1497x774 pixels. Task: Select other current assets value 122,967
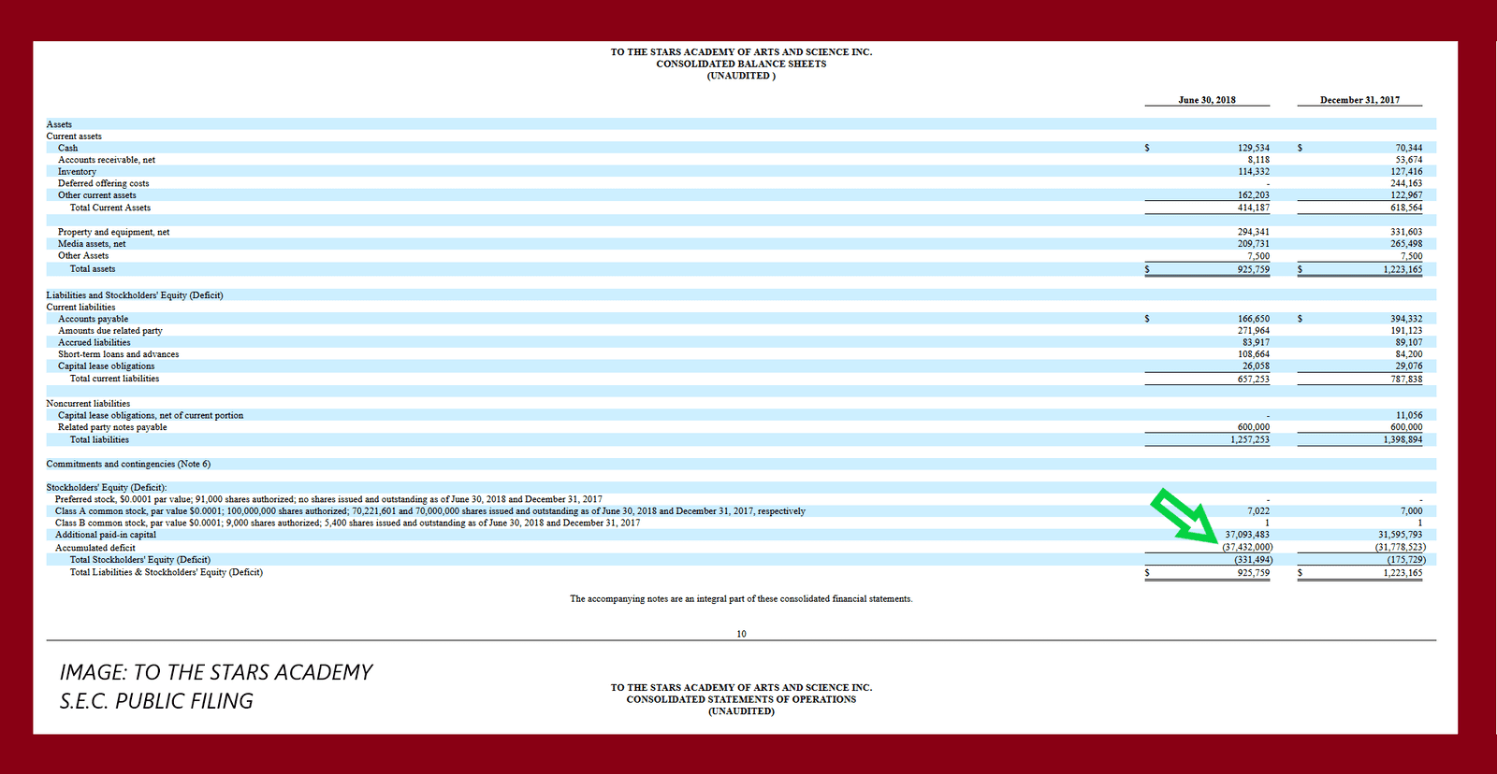[x=1406, y=195]
